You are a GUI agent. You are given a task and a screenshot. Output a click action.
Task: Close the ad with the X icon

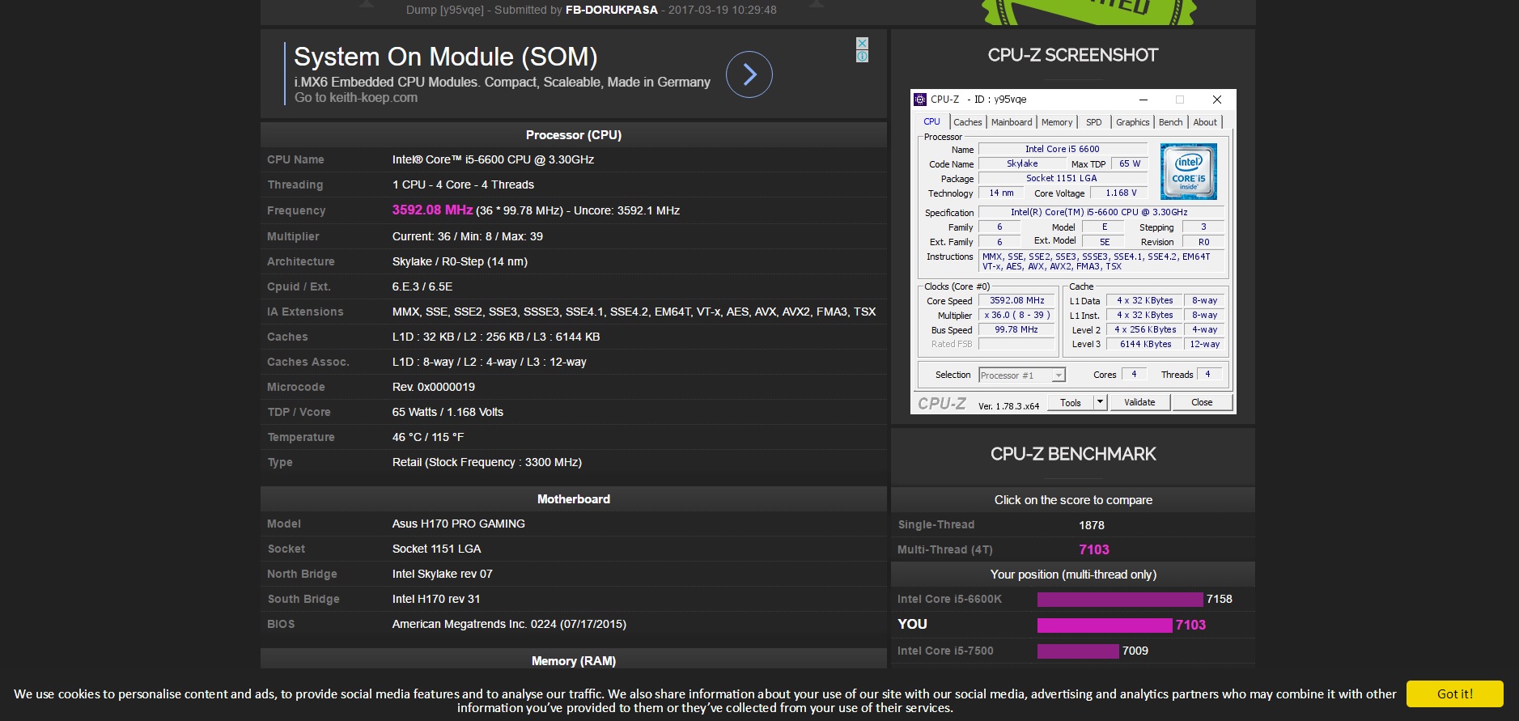[862, 43]
